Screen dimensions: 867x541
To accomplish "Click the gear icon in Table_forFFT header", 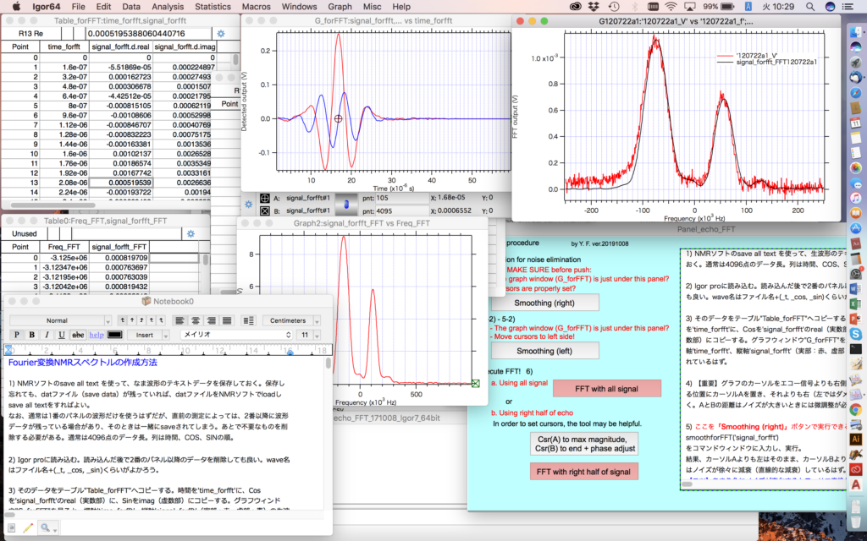I will [x=221, y=34].
